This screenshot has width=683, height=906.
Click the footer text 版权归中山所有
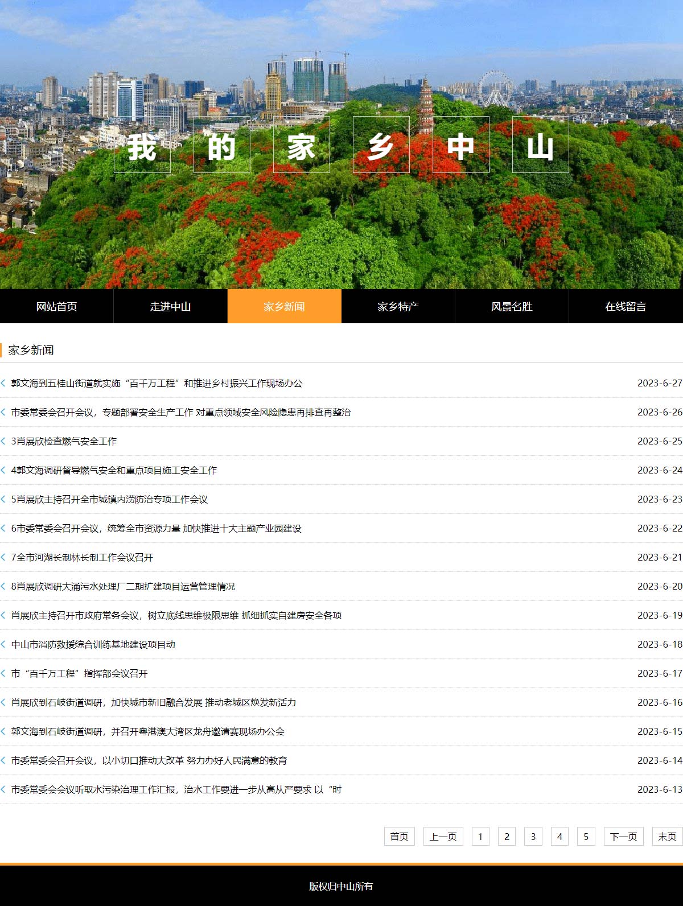(341, 886)
